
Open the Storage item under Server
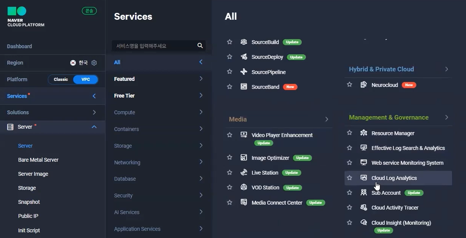(27, 188)
